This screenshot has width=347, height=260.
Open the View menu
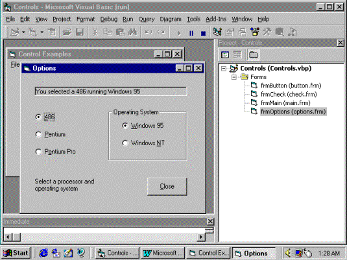click(42, 19)
